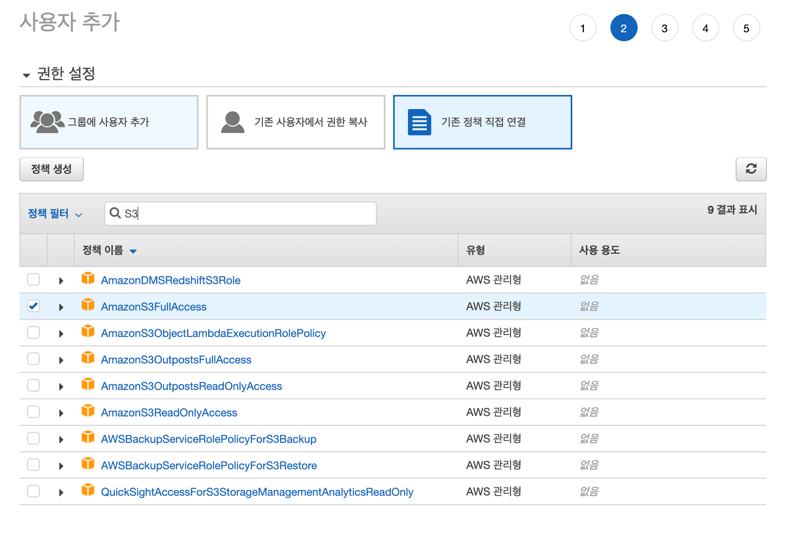
Task: Check the AmazonDMSRedshiftS3Role checkbox
Action: pos(33,279)
